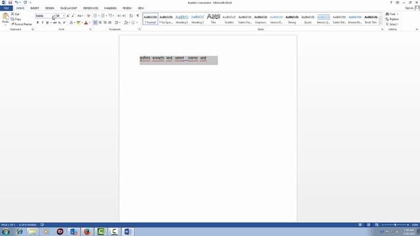Apply the Strong style

click(292, 19)
